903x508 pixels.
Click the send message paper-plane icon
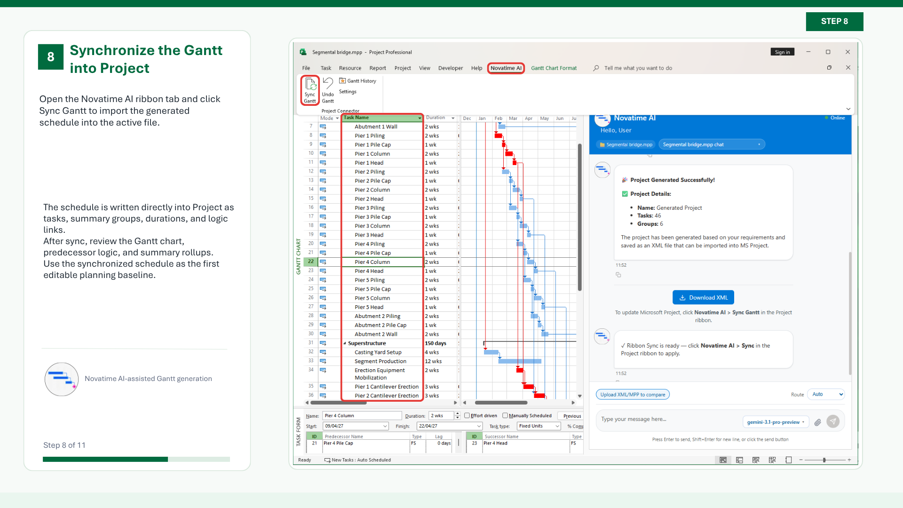(x=833, y=421)
